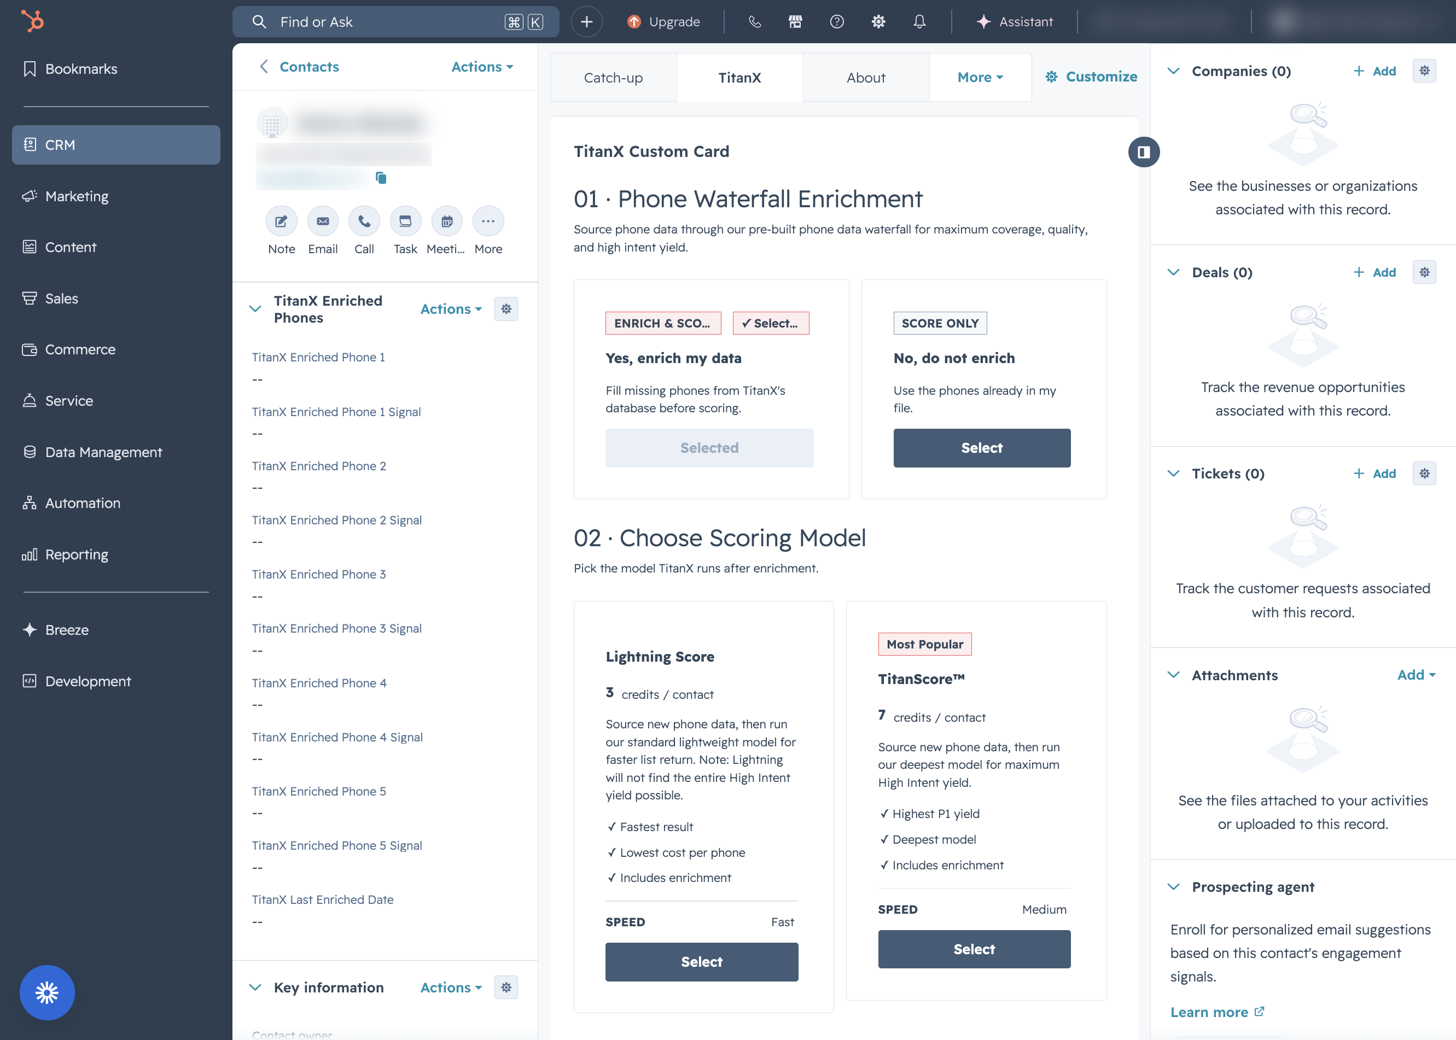Click the HubSpot sprocket logo
Screen dimensions: 1456x1040
click(x=32, y=21)
